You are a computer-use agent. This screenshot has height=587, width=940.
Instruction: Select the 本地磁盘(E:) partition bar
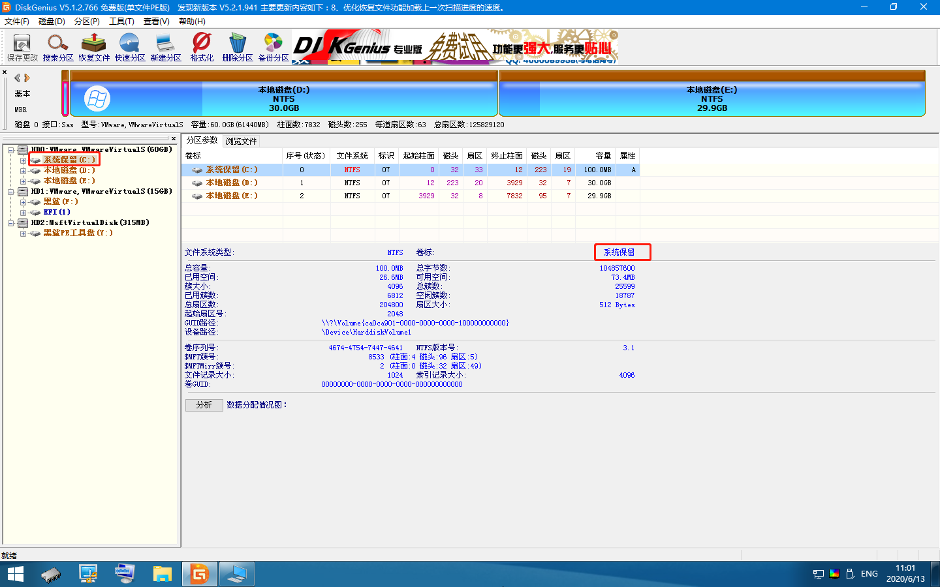[712, 98]
